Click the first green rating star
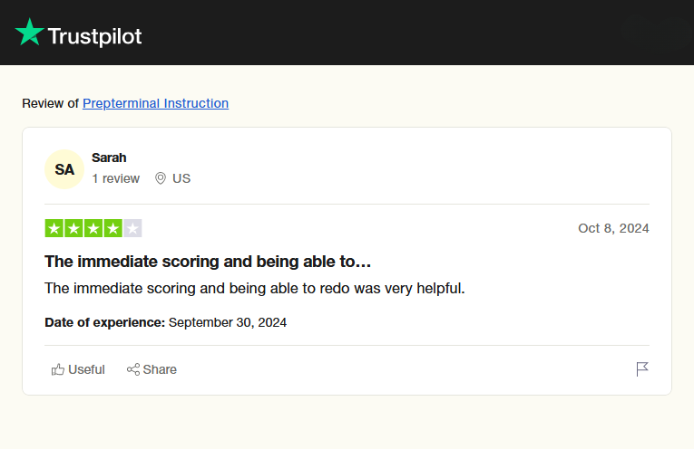This screenshot has height=449, width=694. click(x=54, y=228)
